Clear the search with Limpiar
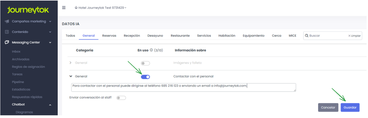The image size is (368, 118). coord(354,36)
